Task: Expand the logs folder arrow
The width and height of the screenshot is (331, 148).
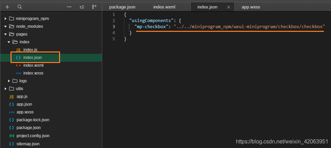Action: [x=9, y=81]
